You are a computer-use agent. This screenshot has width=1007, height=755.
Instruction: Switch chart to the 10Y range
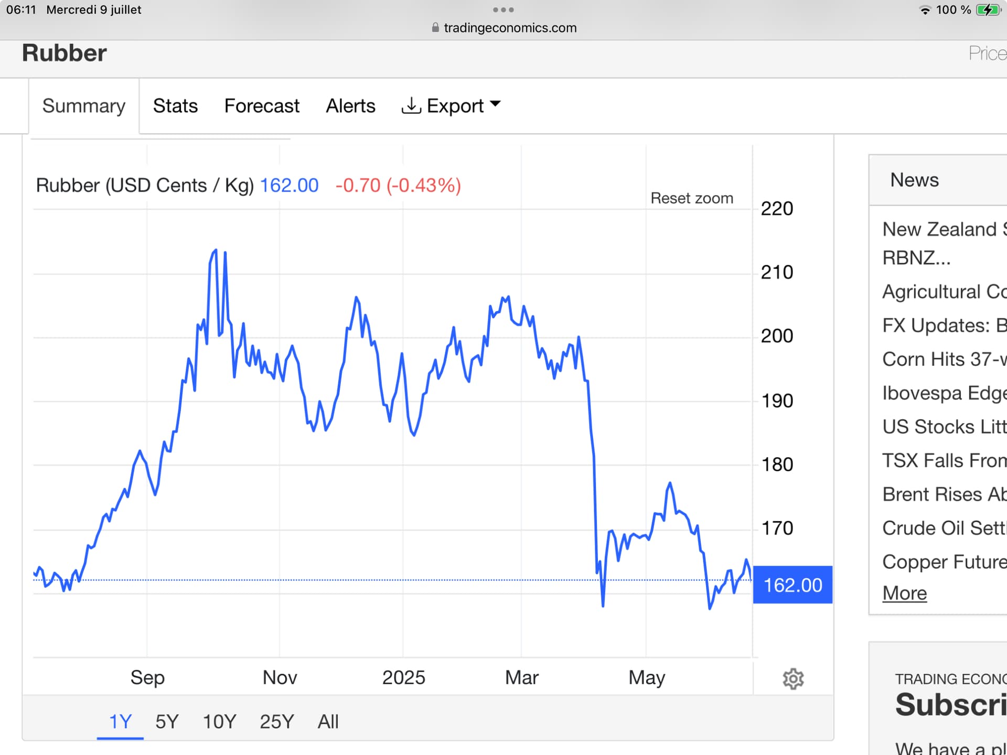click(219, 721)
